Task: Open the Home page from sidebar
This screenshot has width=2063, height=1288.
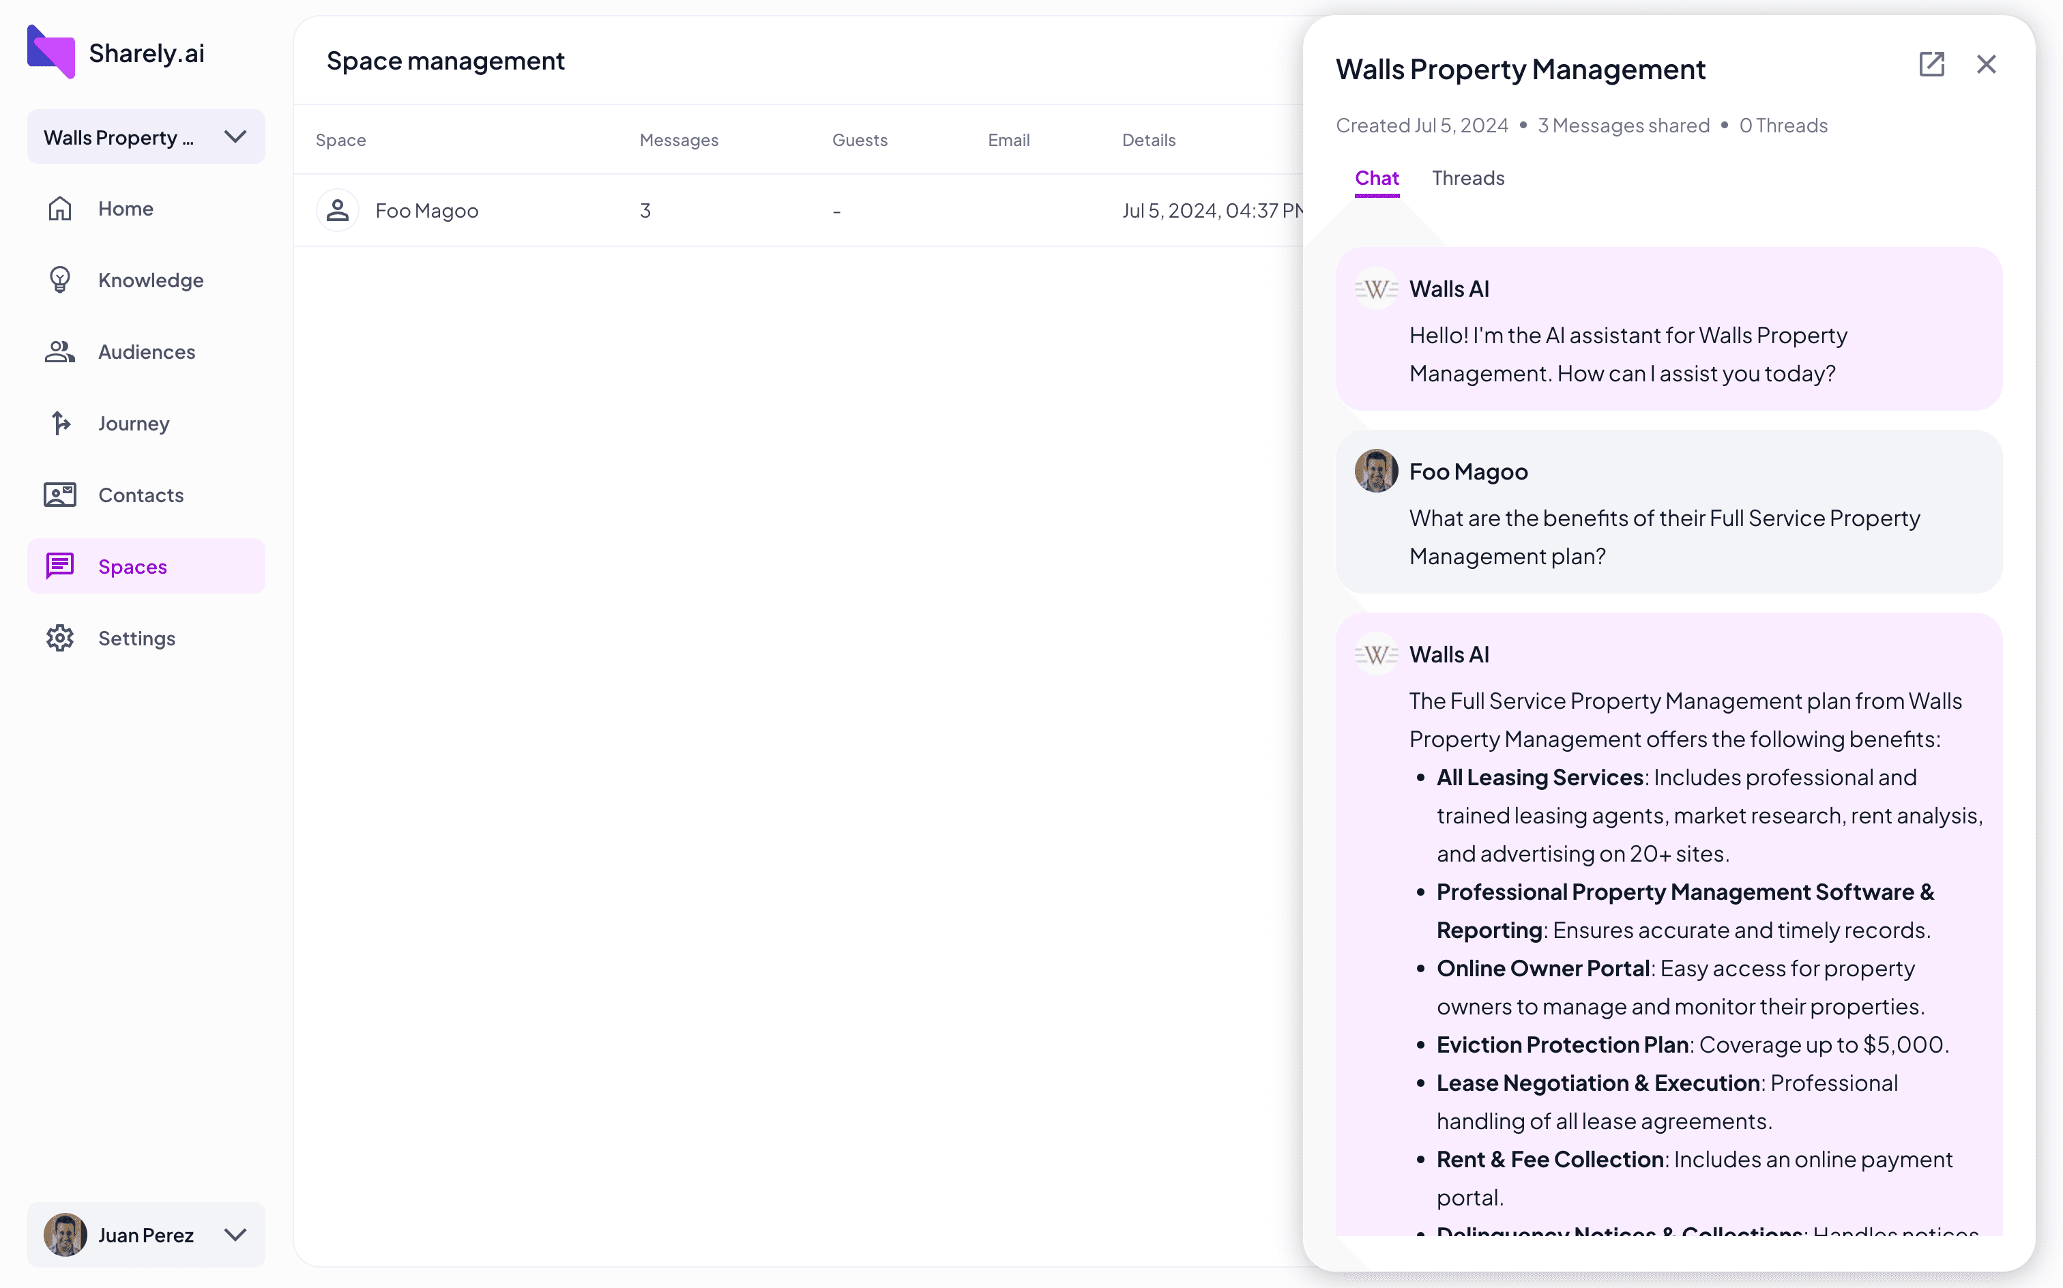Action: (146, 209)
